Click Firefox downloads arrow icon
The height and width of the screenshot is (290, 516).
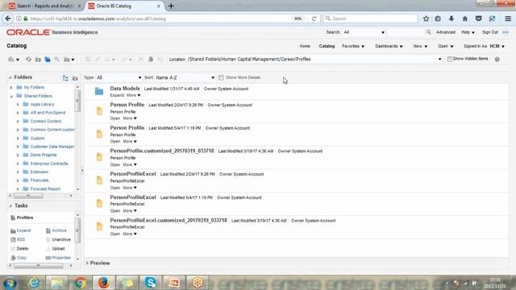pos(451,19)
